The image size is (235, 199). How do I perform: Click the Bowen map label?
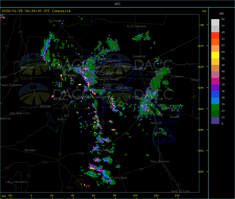[x=174, y=117]
